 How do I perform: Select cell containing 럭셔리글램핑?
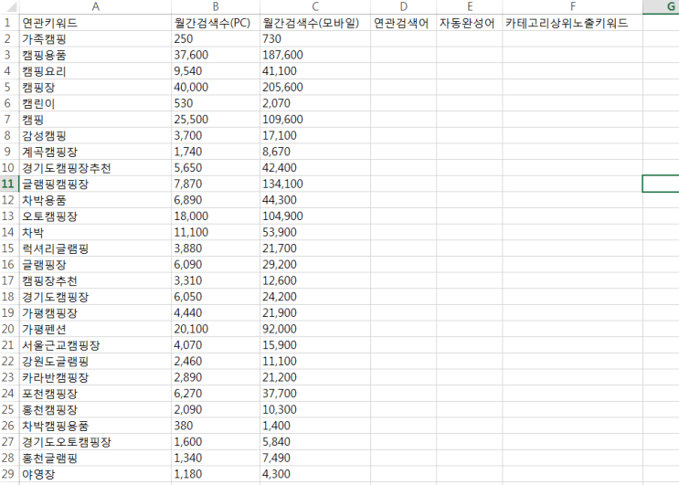pyautogui.click(x=95, y=248)
